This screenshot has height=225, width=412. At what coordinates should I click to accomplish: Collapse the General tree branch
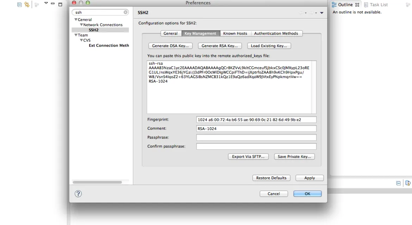coord(76,19)
